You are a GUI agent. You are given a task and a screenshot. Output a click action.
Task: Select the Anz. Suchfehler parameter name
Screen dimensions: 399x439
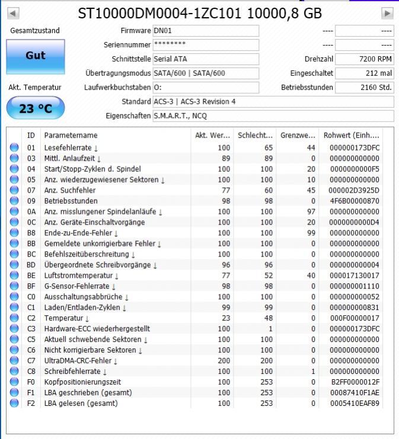[70, 190]
